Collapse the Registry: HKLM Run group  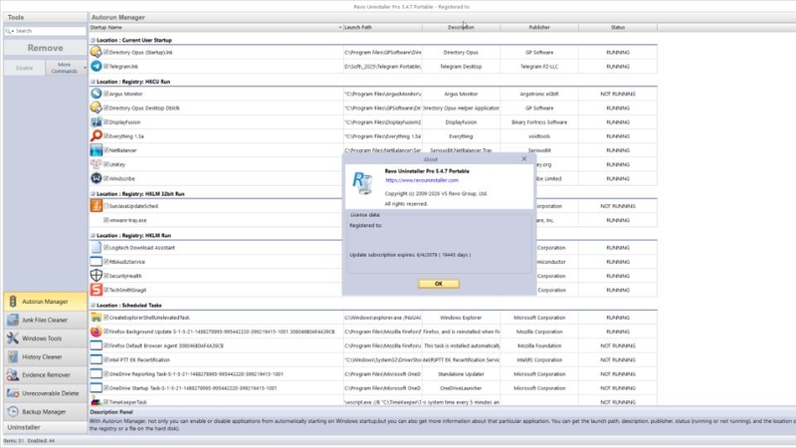coord(93,235)
